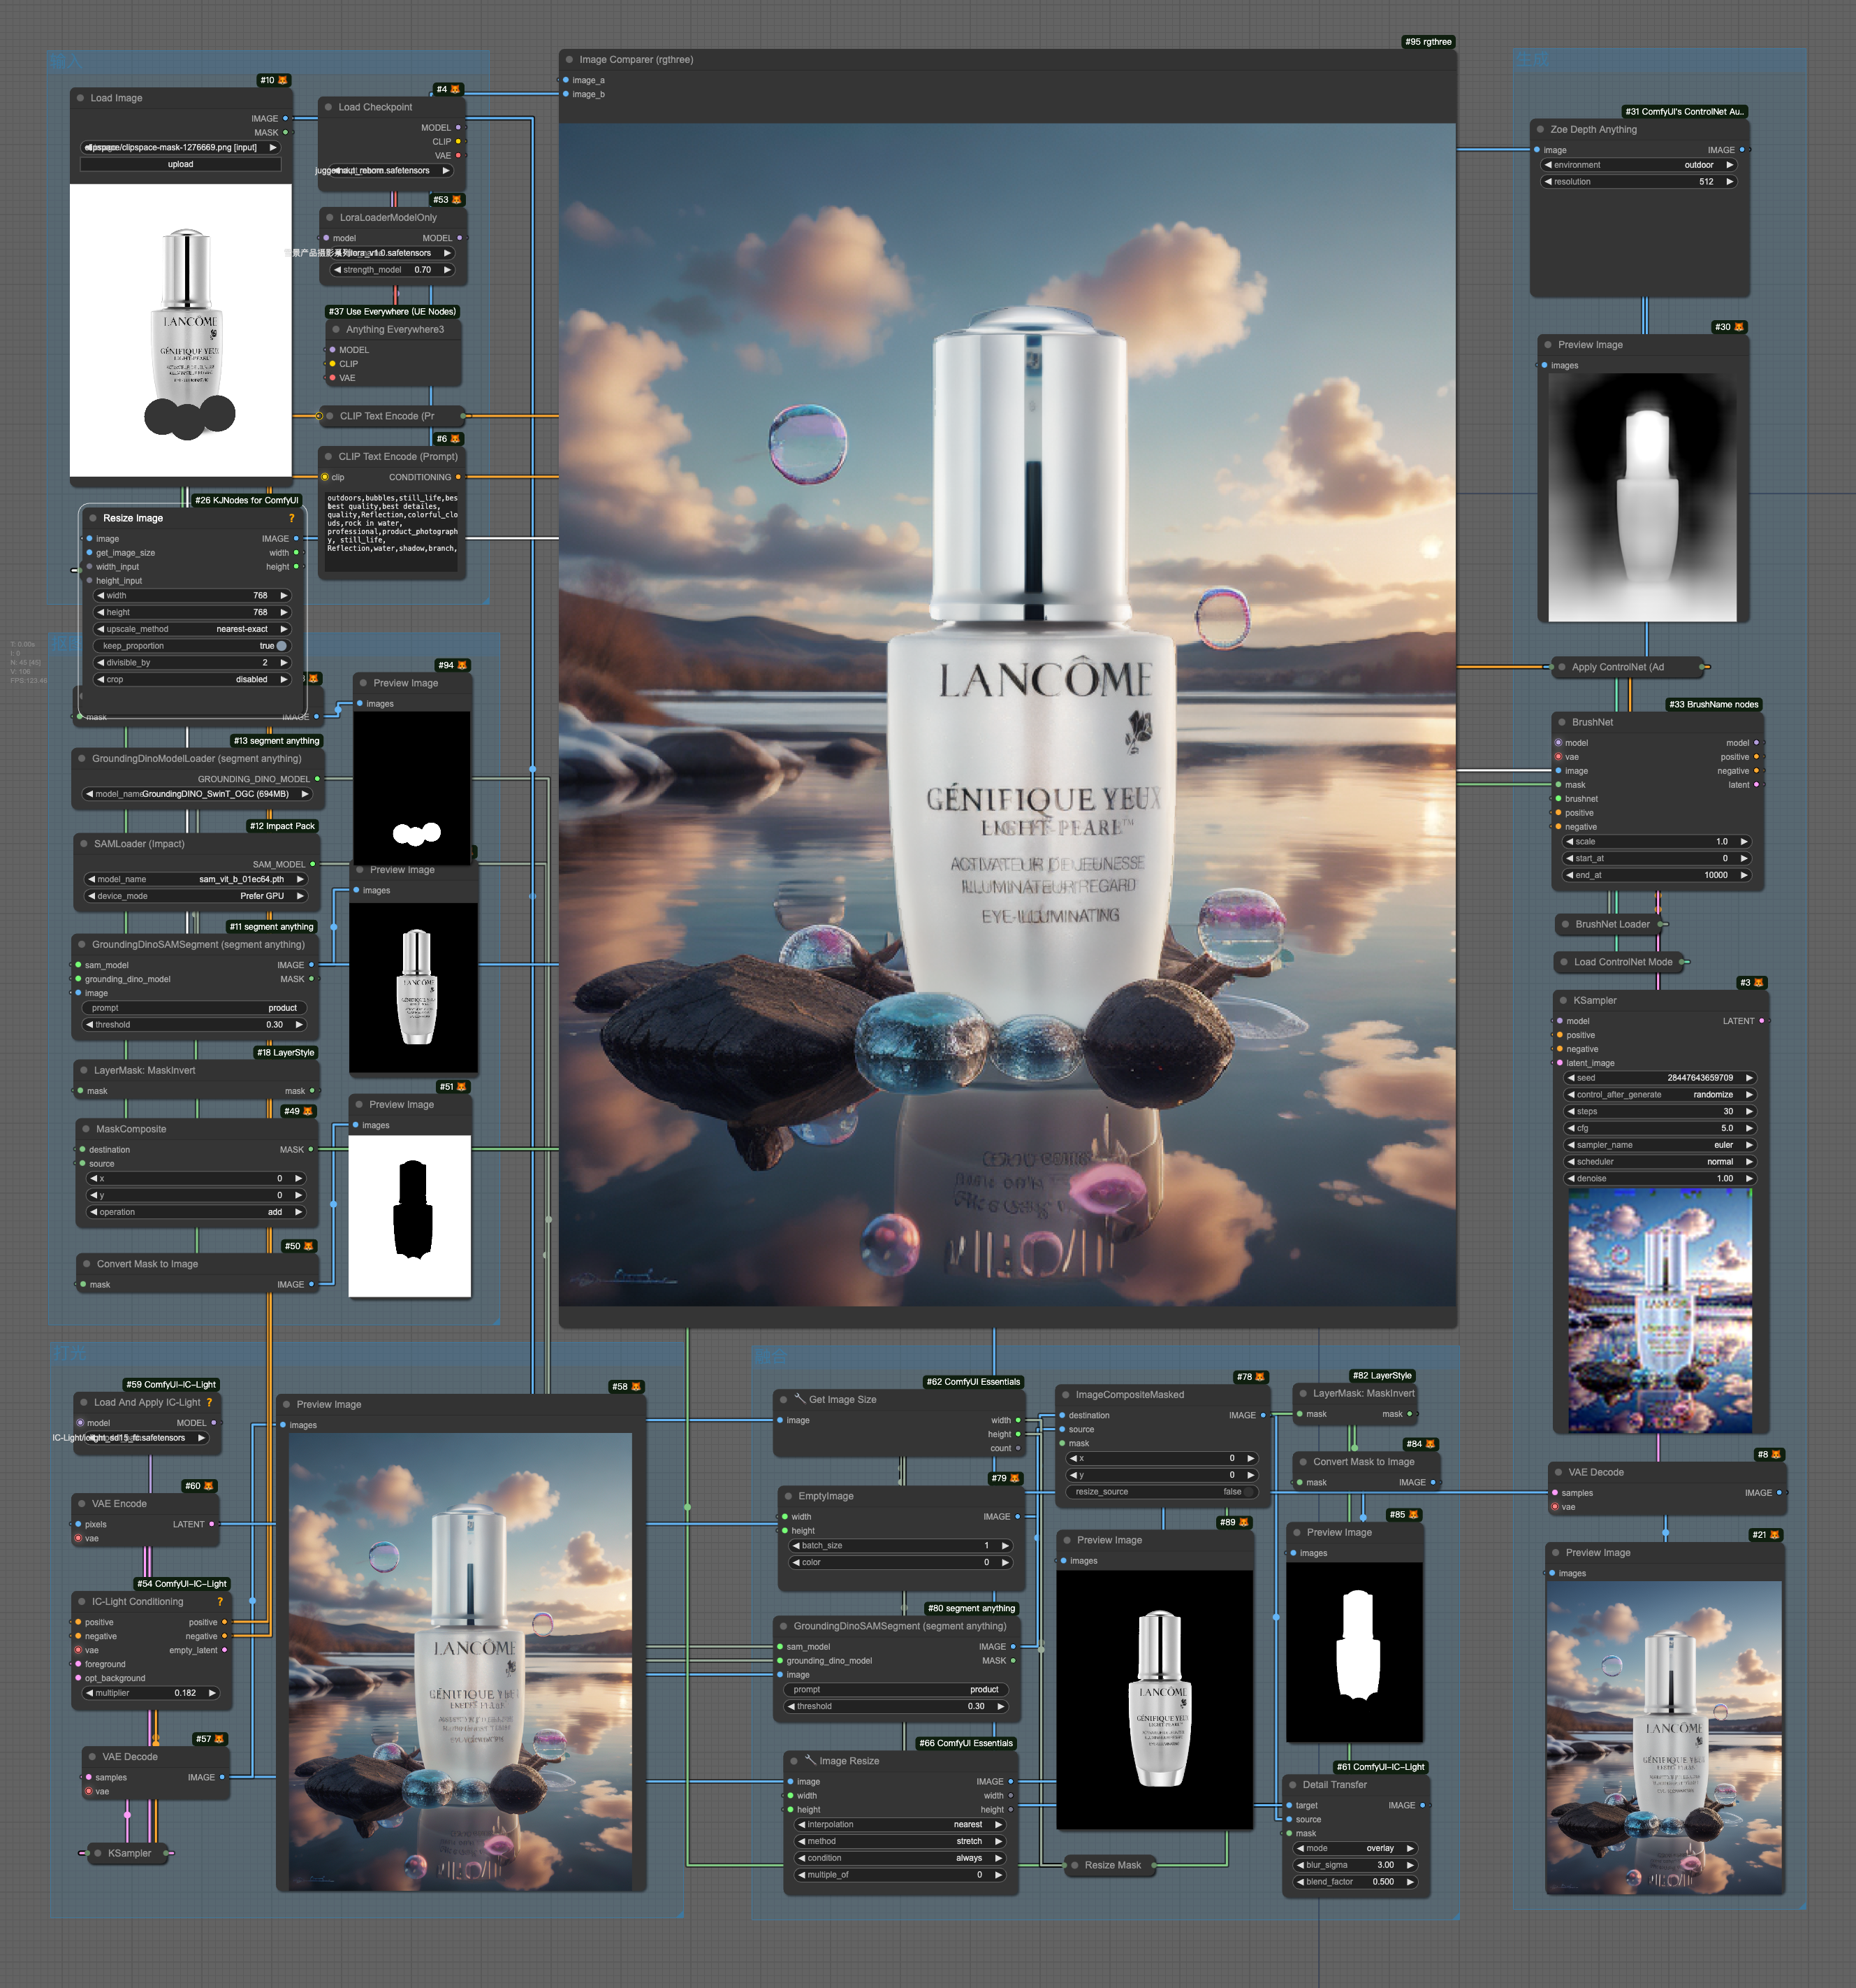Click the Detail Transfer blend_factor 0.500 value
1856x1988 pixels.
pyautogui.click(x=1355, y=1882)
